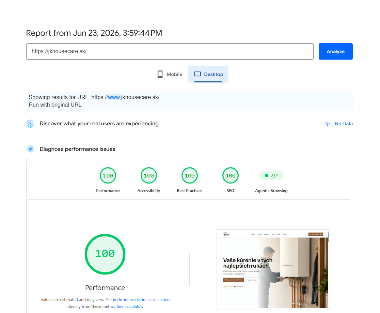Open the website screenshot thumbnail
The width and height of the screenshot is (380, 313).
tap(274, 270)
